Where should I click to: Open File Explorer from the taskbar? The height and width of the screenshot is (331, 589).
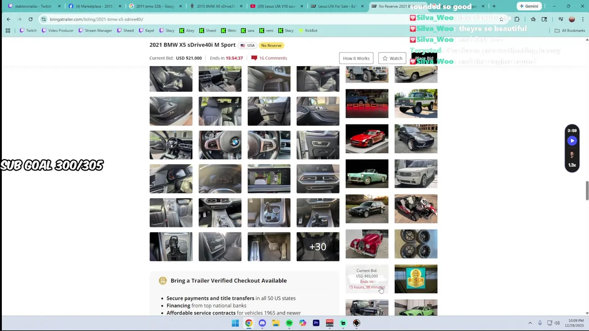(x=276, y=323)
